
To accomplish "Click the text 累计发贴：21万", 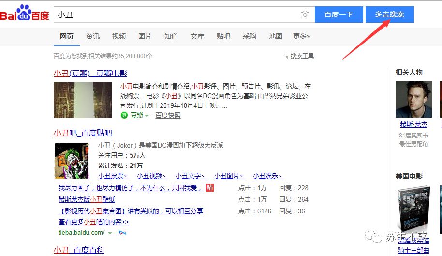I will [120, 166].
